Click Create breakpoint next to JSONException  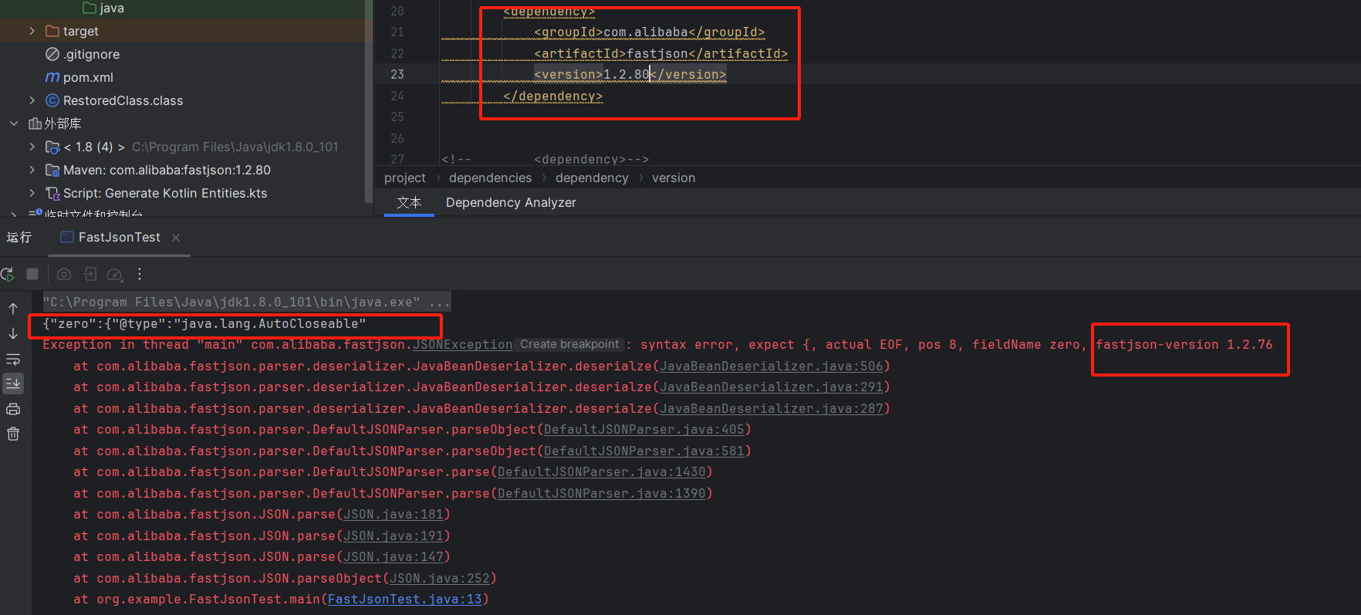pyautogui.click(x=569, y=345)
